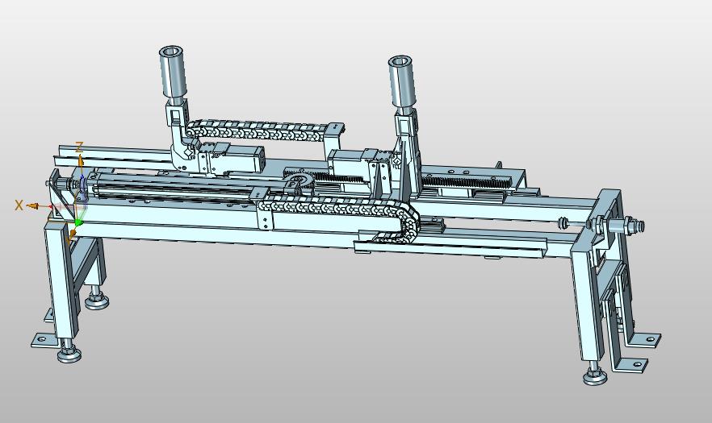Viewport: 712px width, 423px height.
Task: Select the front-right leveling foot of the frame
Action: pos(595,374)
